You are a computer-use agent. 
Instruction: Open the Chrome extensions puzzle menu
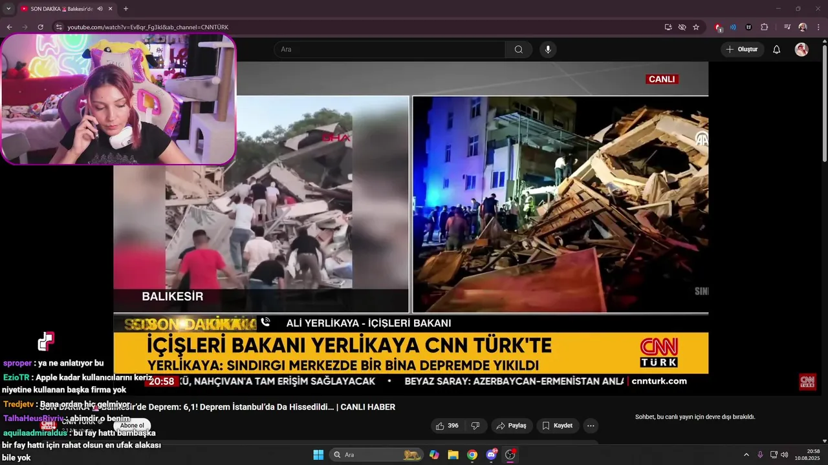pyautogui.click(x=764, y=27)
